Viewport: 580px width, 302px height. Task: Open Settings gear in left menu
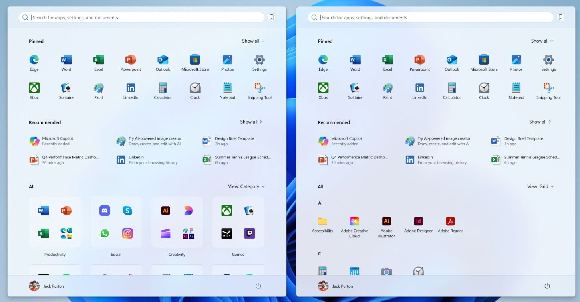click(260, 63)
